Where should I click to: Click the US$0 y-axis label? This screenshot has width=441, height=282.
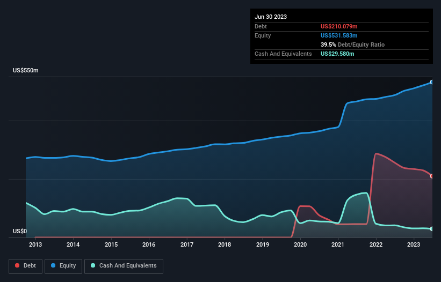pos(20,231)
